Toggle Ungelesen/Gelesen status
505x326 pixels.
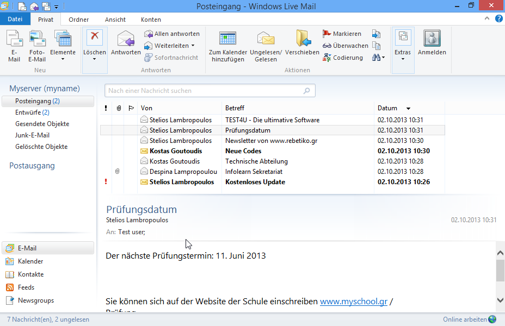[x=266, y=46]
